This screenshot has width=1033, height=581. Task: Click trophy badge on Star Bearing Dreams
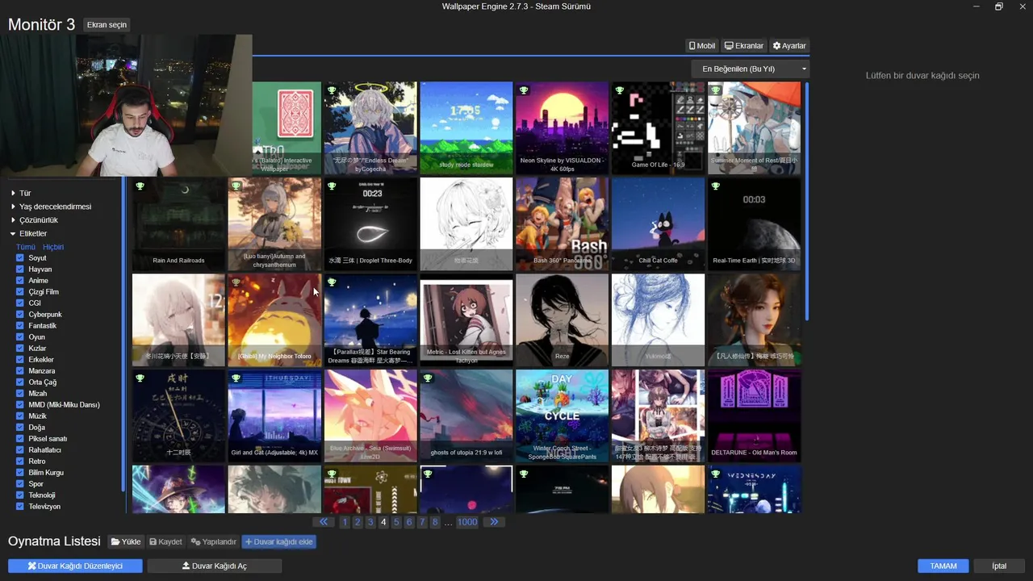click(332, 282)
